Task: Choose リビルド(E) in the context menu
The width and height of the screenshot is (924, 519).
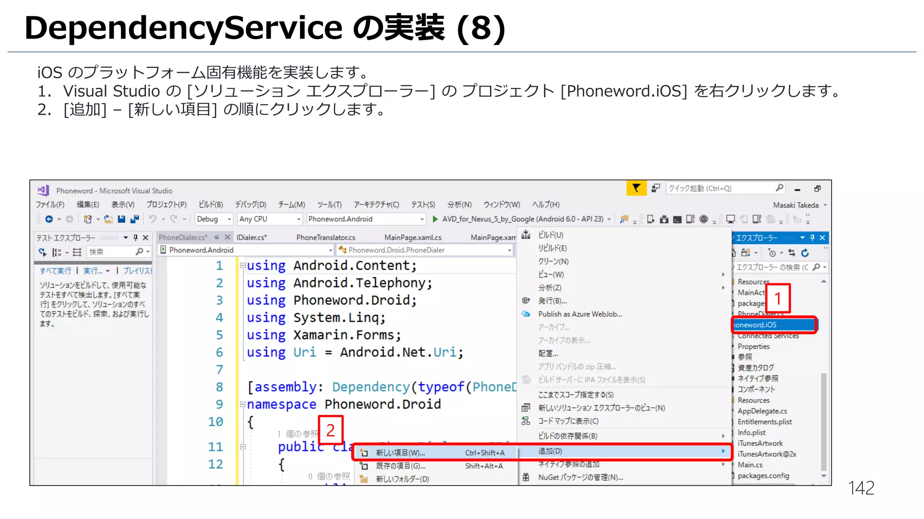Action: click(624, 248)
